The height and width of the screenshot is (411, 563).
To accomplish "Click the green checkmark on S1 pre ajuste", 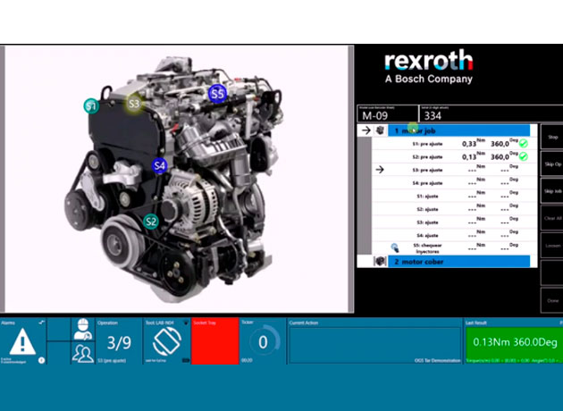I will (x=524, y=143).
